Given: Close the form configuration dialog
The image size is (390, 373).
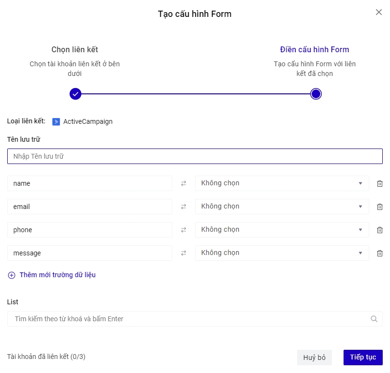Looking at the screenshot, I should [x=378, y=12].
